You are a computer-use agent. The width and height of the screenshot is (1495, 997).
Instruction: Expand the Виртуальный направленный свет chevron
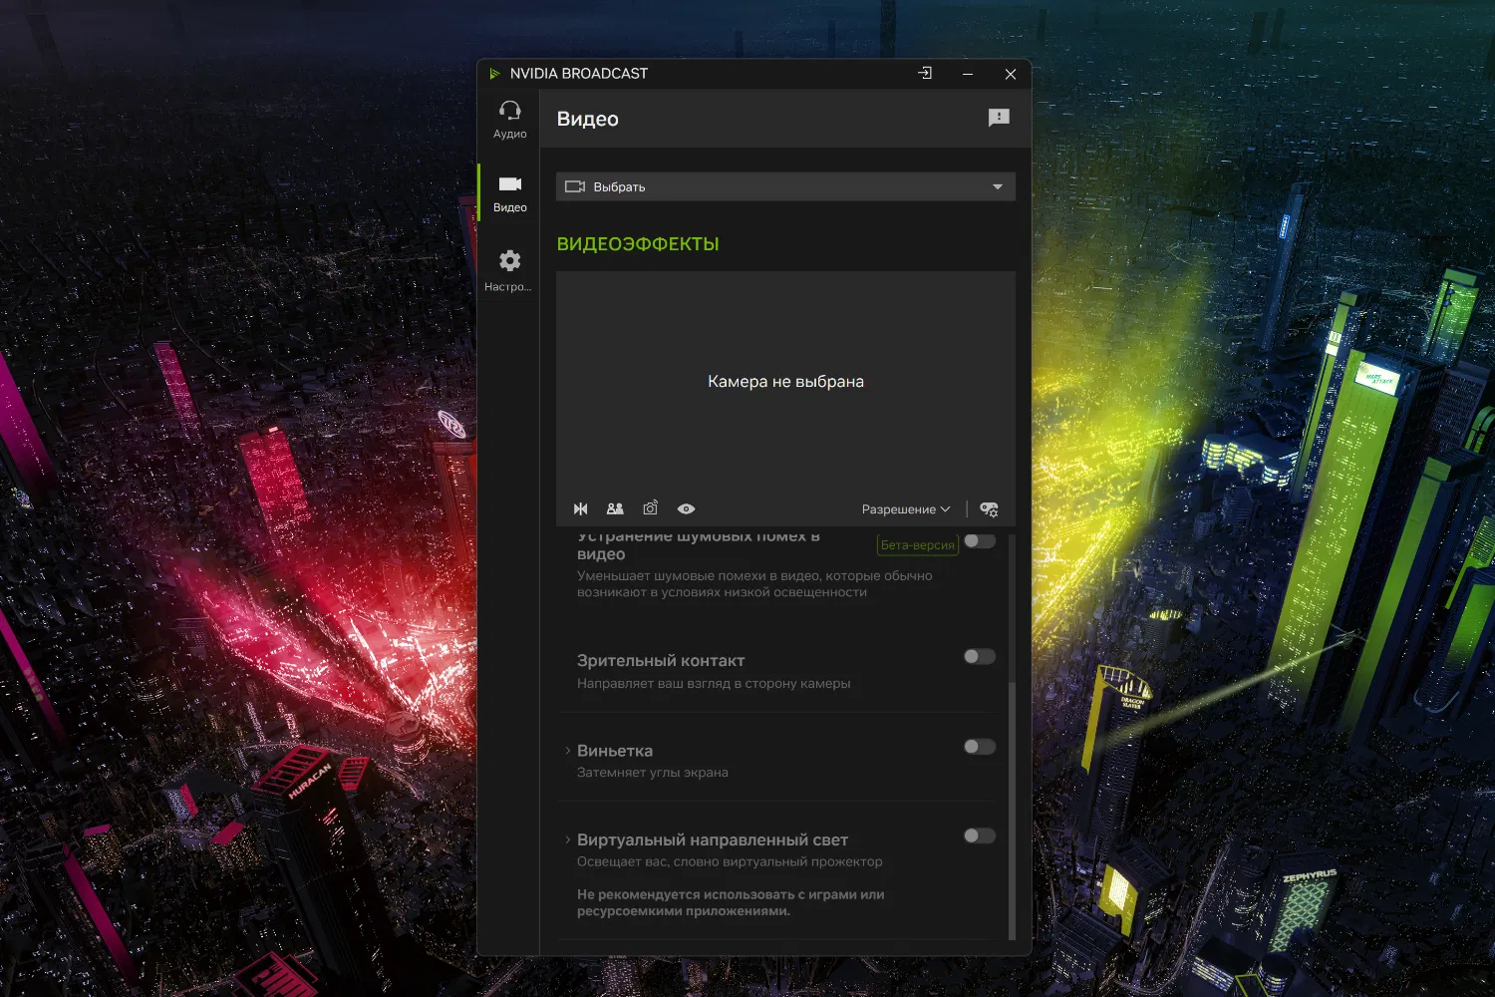point(568,839)
